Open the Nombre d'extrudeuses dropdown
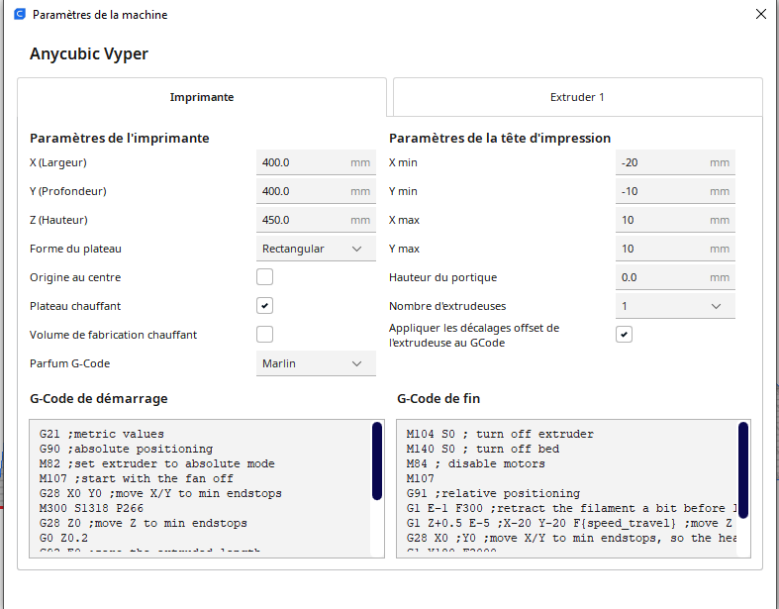Image resolution: width=779 pixels, height=609 pixels. click(675, 306)
